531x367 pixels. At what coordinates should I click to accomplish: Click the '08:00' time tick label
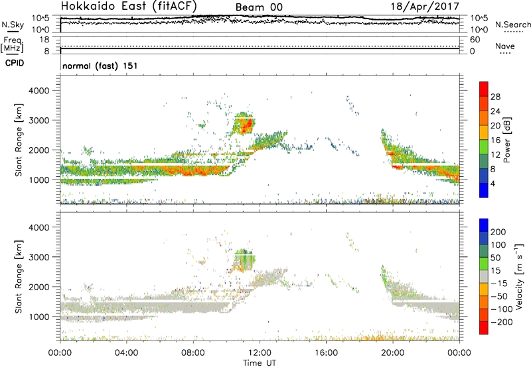pyautogui.click(x=193, y=353)
